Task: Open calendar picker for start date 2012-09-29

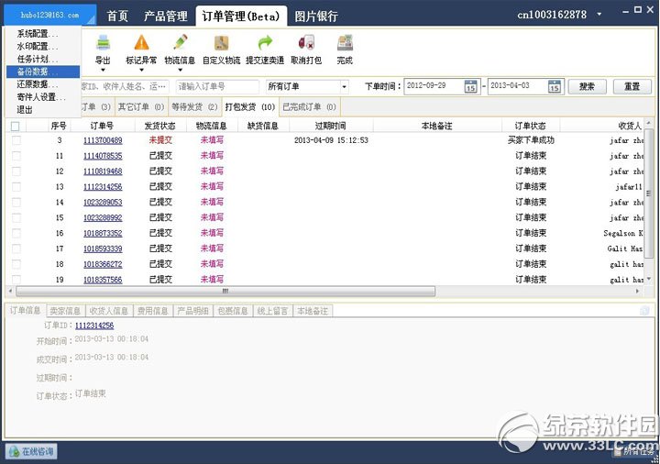Action: (470, 86)
